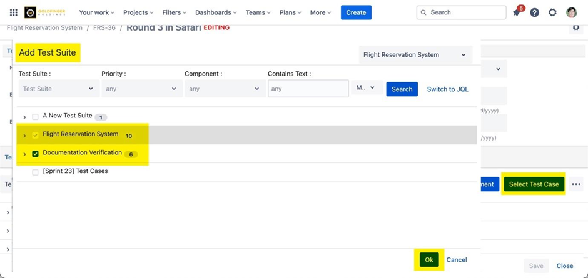Image resolution: width=588 pixels, height=278 pixels.
Task: Click the blue Search button
Action: click(x=402, y=89)
